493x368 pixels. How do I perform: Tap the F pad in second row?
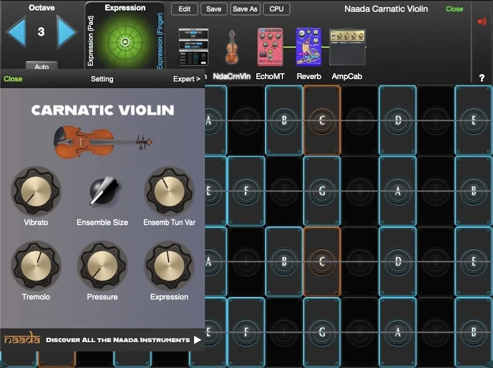[246, 191]
